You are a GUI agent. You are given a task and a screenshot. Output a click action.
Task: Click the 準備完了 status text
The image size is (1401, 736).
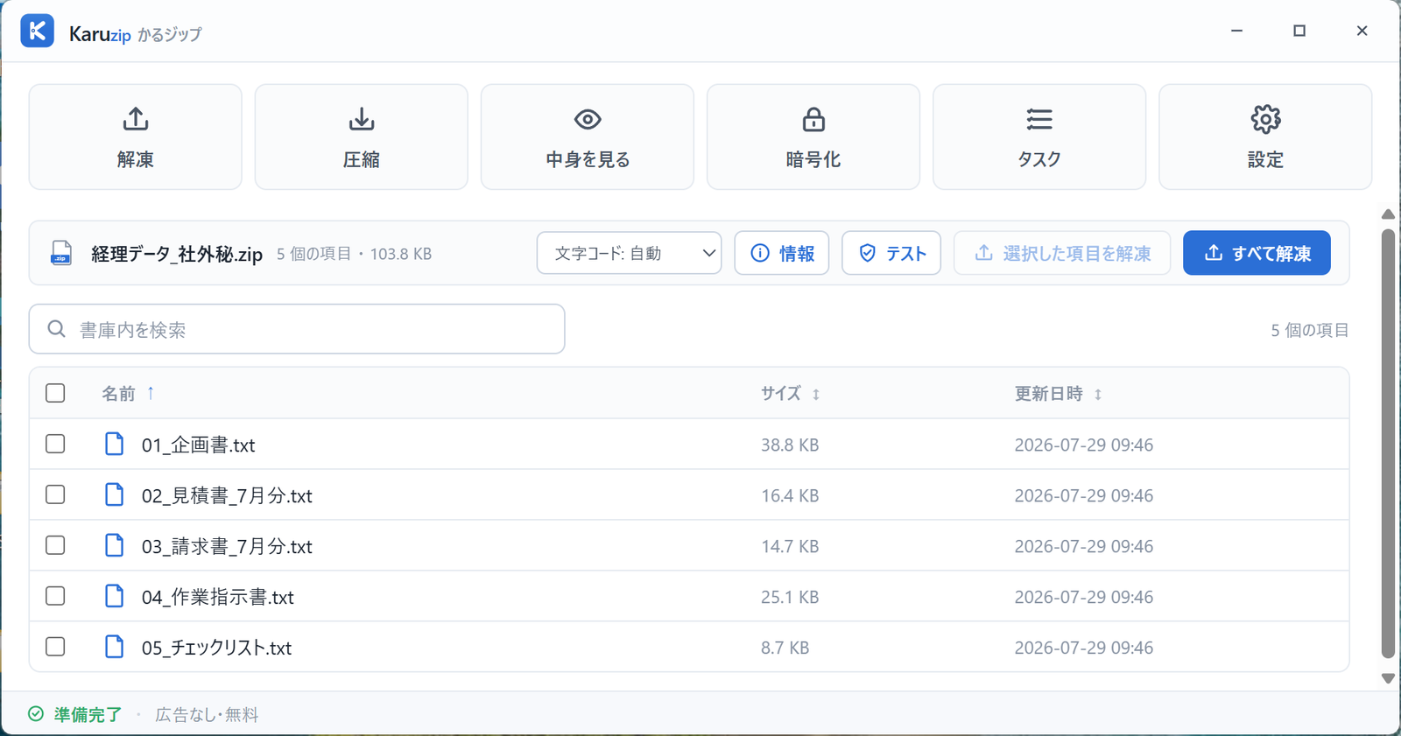coord(88,715)
